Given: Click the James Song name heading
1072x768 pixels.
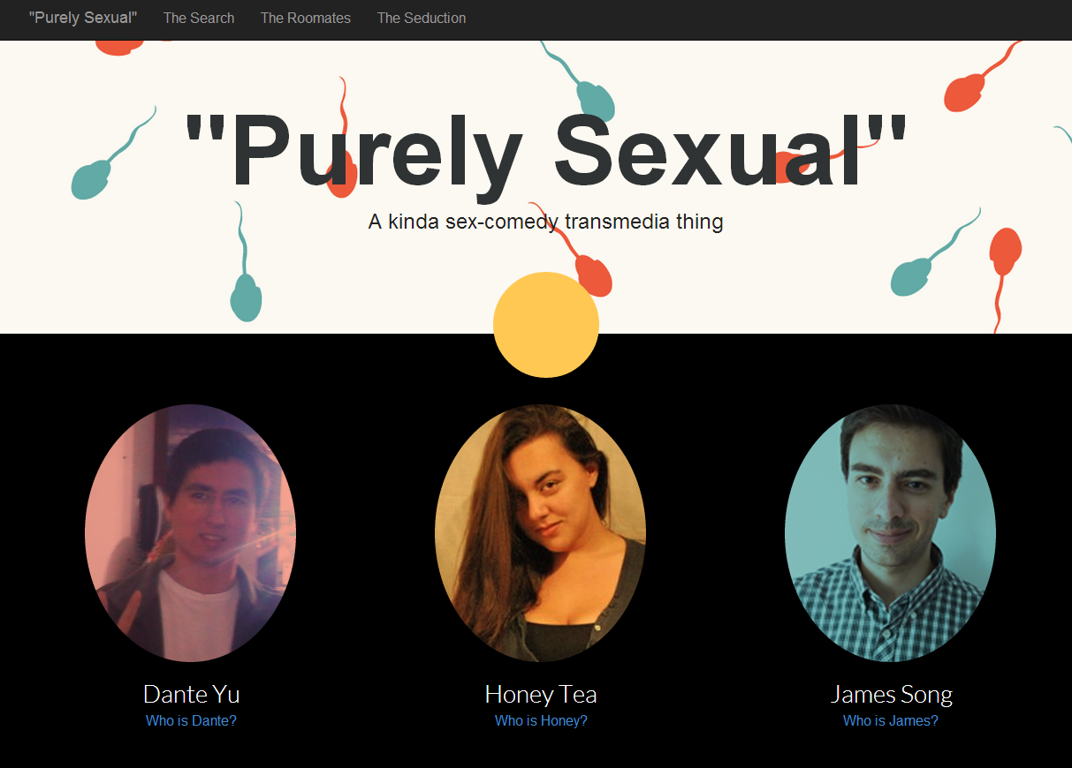Looking at the screenshot, I should pos(891,694).
